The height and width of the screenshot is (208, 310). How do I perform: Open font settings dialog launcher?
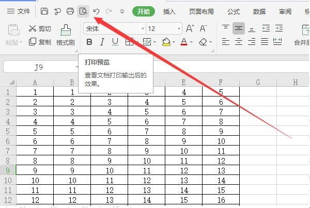point(212,51)
